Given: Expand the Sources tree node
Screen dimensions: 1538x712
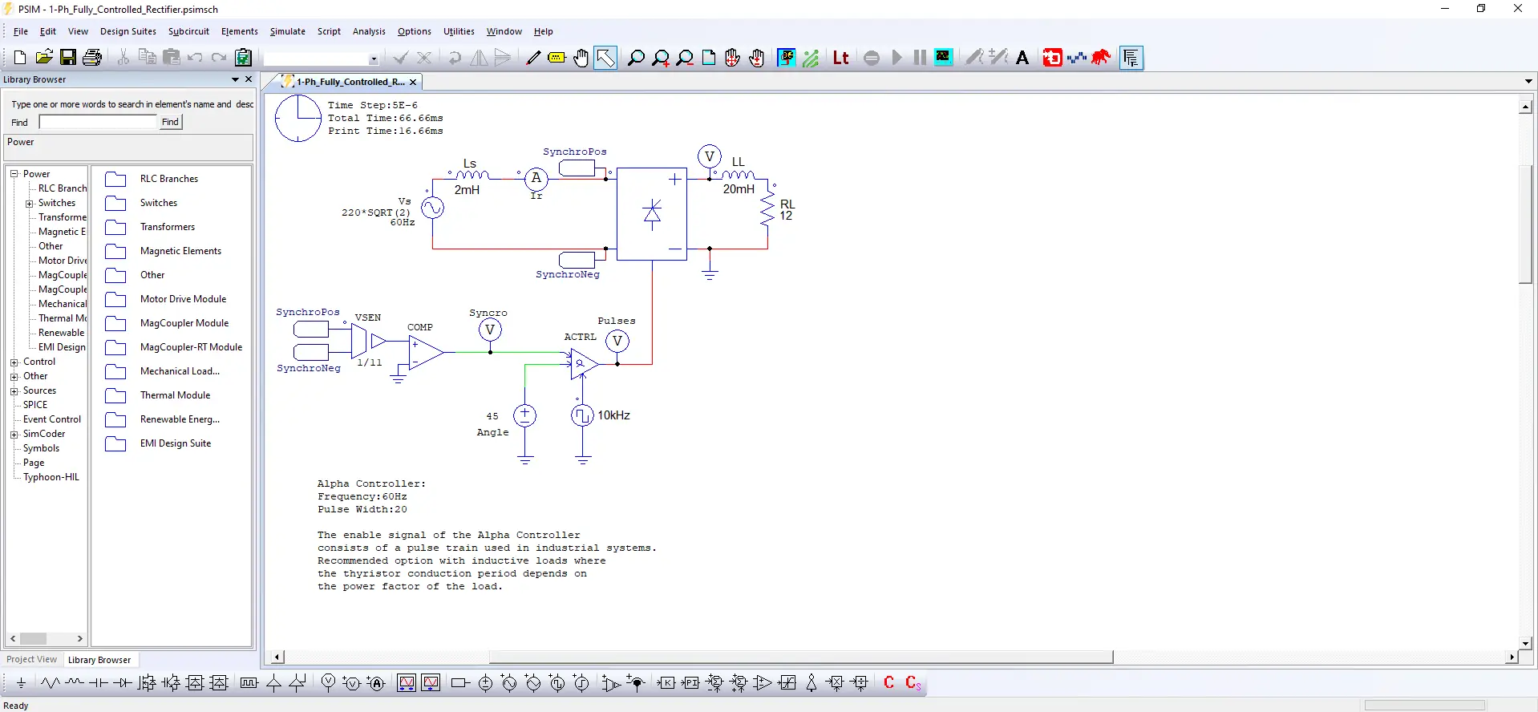Looking at the screenshot, I should [x=14, y=390].
